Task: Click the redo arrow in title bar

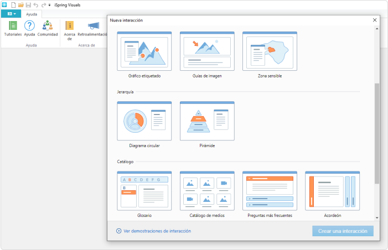Action: coord(44,5)
